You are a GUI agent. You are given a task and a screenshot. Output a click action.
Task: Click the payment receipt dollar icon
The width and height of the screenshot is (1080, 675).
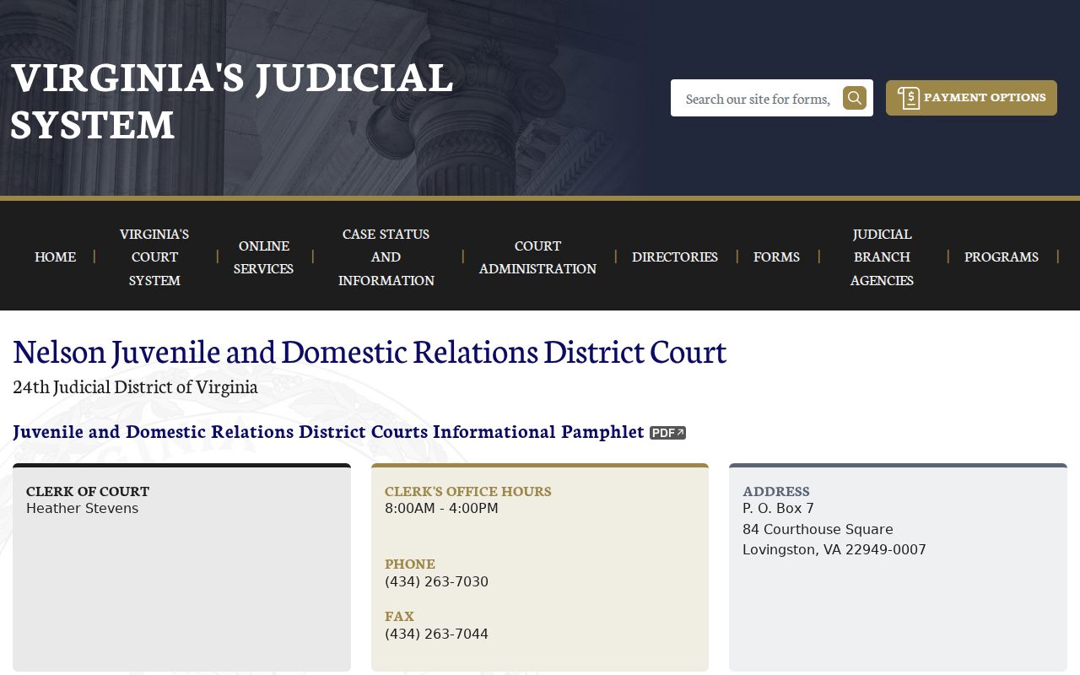[909, 98]
